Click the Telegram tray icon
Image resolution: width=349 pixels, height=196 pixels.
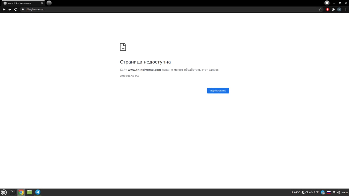323,192
